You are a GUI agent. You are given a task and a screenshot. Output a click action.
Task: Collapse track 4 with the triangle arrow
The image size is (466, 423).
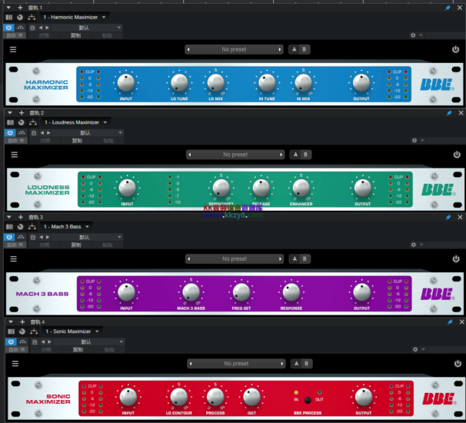pyautogui.click(x=11, y=322)
